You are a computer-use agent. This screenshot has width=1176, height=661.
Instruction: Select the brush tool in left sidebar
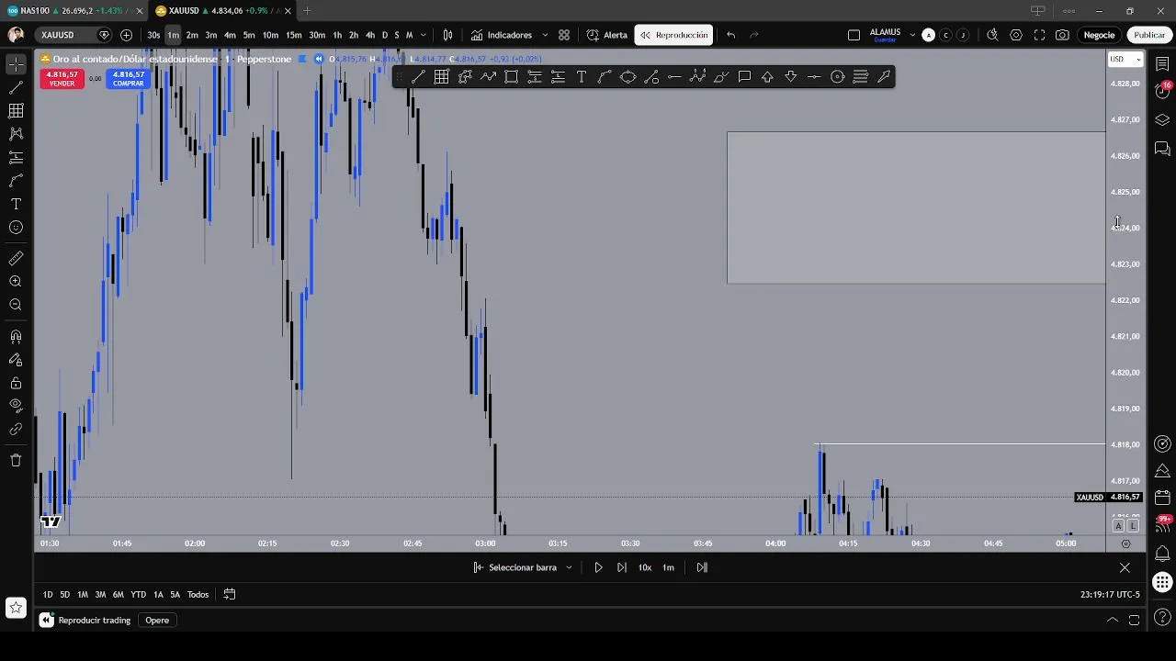pyautogui.click(x=16, y=181)
